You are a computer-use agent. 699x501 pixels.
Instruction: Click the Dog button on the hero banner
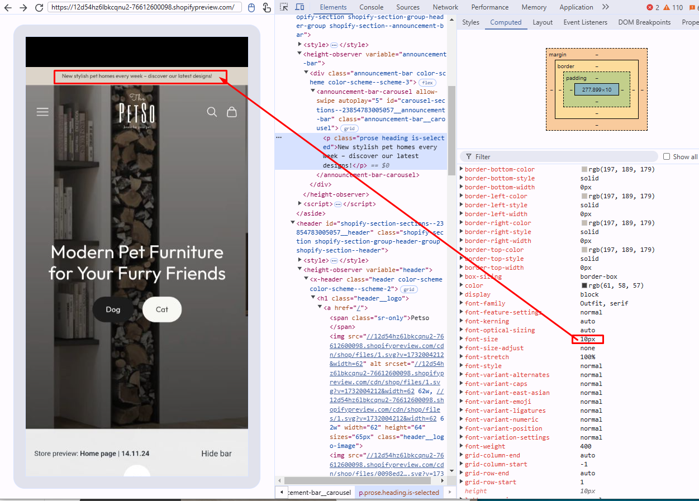click(113, 309)
